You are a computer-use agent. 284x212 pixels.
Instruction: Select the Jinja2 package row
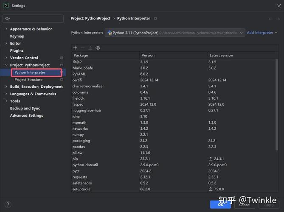click(x=174, y=62)
